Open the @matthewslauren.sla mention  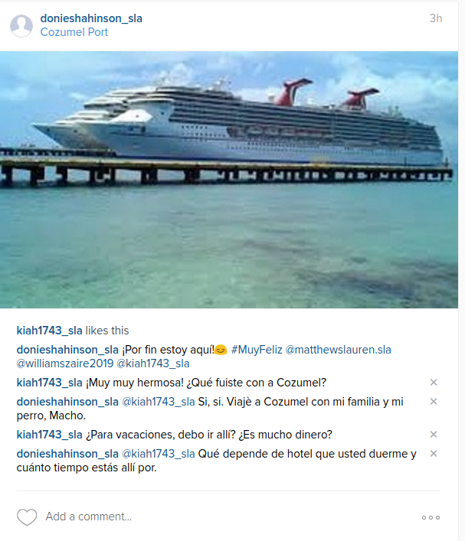338,350
